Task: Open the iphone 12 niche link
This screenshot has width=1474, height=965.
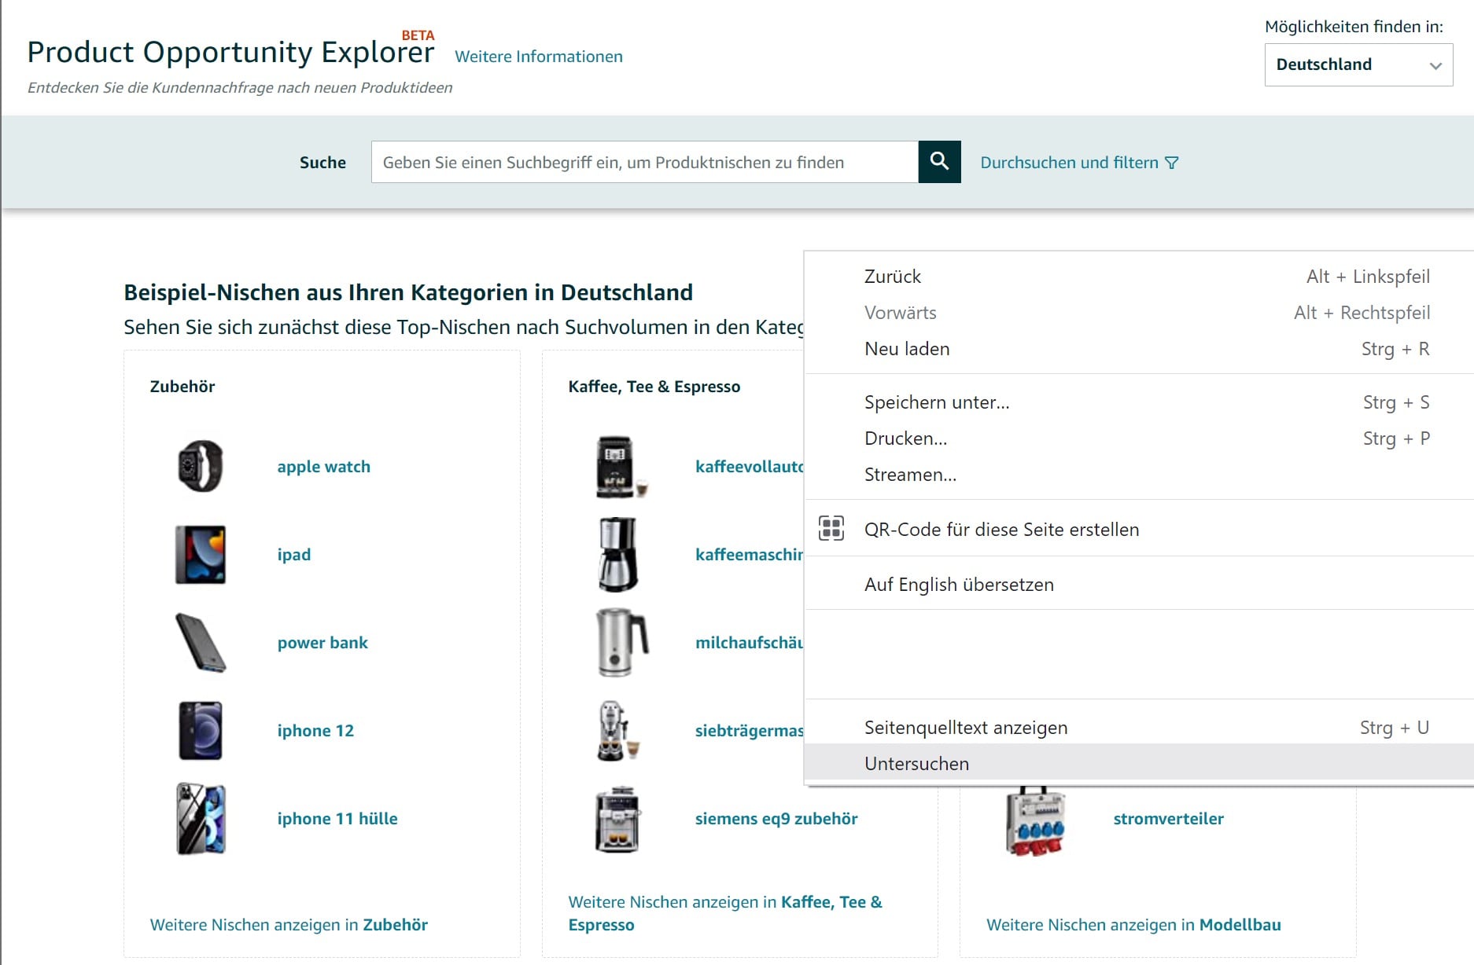Action: pyautogui.click(x=315, y=731)
